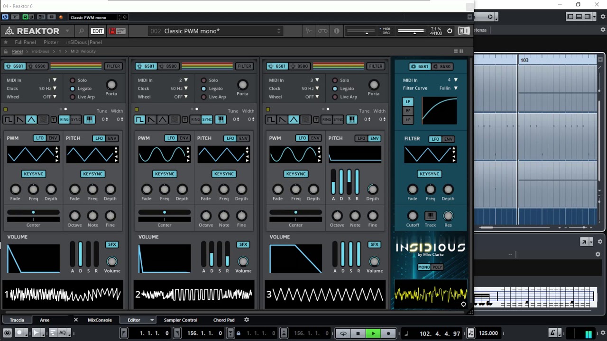Open the Clock dropdown on voice 3
Image resolution: width=607 pixels, height=341 pixels.
310,89
